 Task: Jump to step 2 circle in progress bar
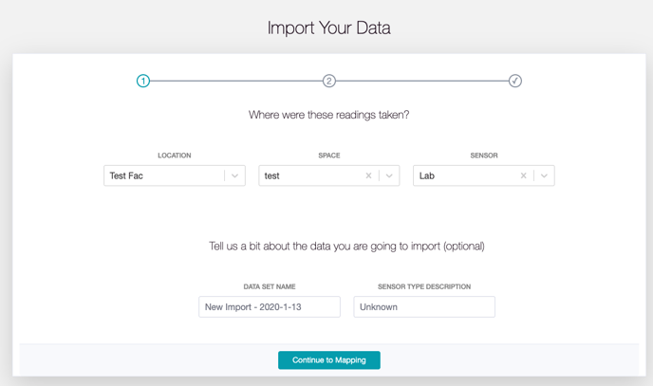329,81
